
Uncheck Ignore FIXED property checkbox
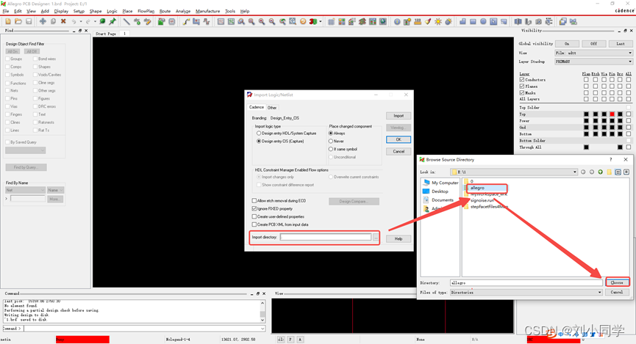[254, 208]
